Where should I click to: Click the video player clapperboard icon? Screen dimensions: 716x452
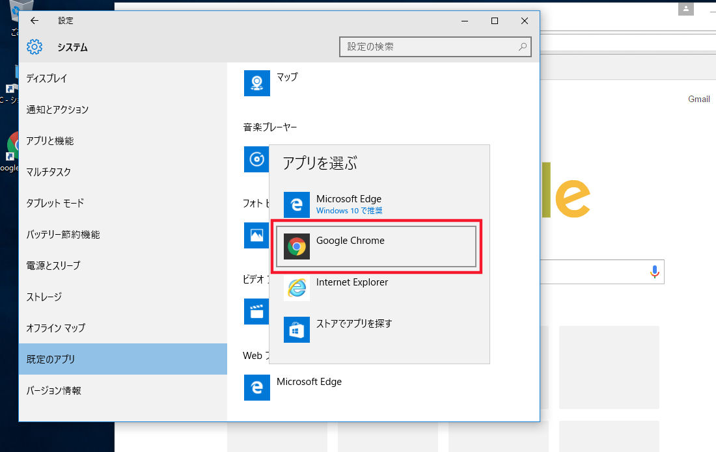click(256, 312)
